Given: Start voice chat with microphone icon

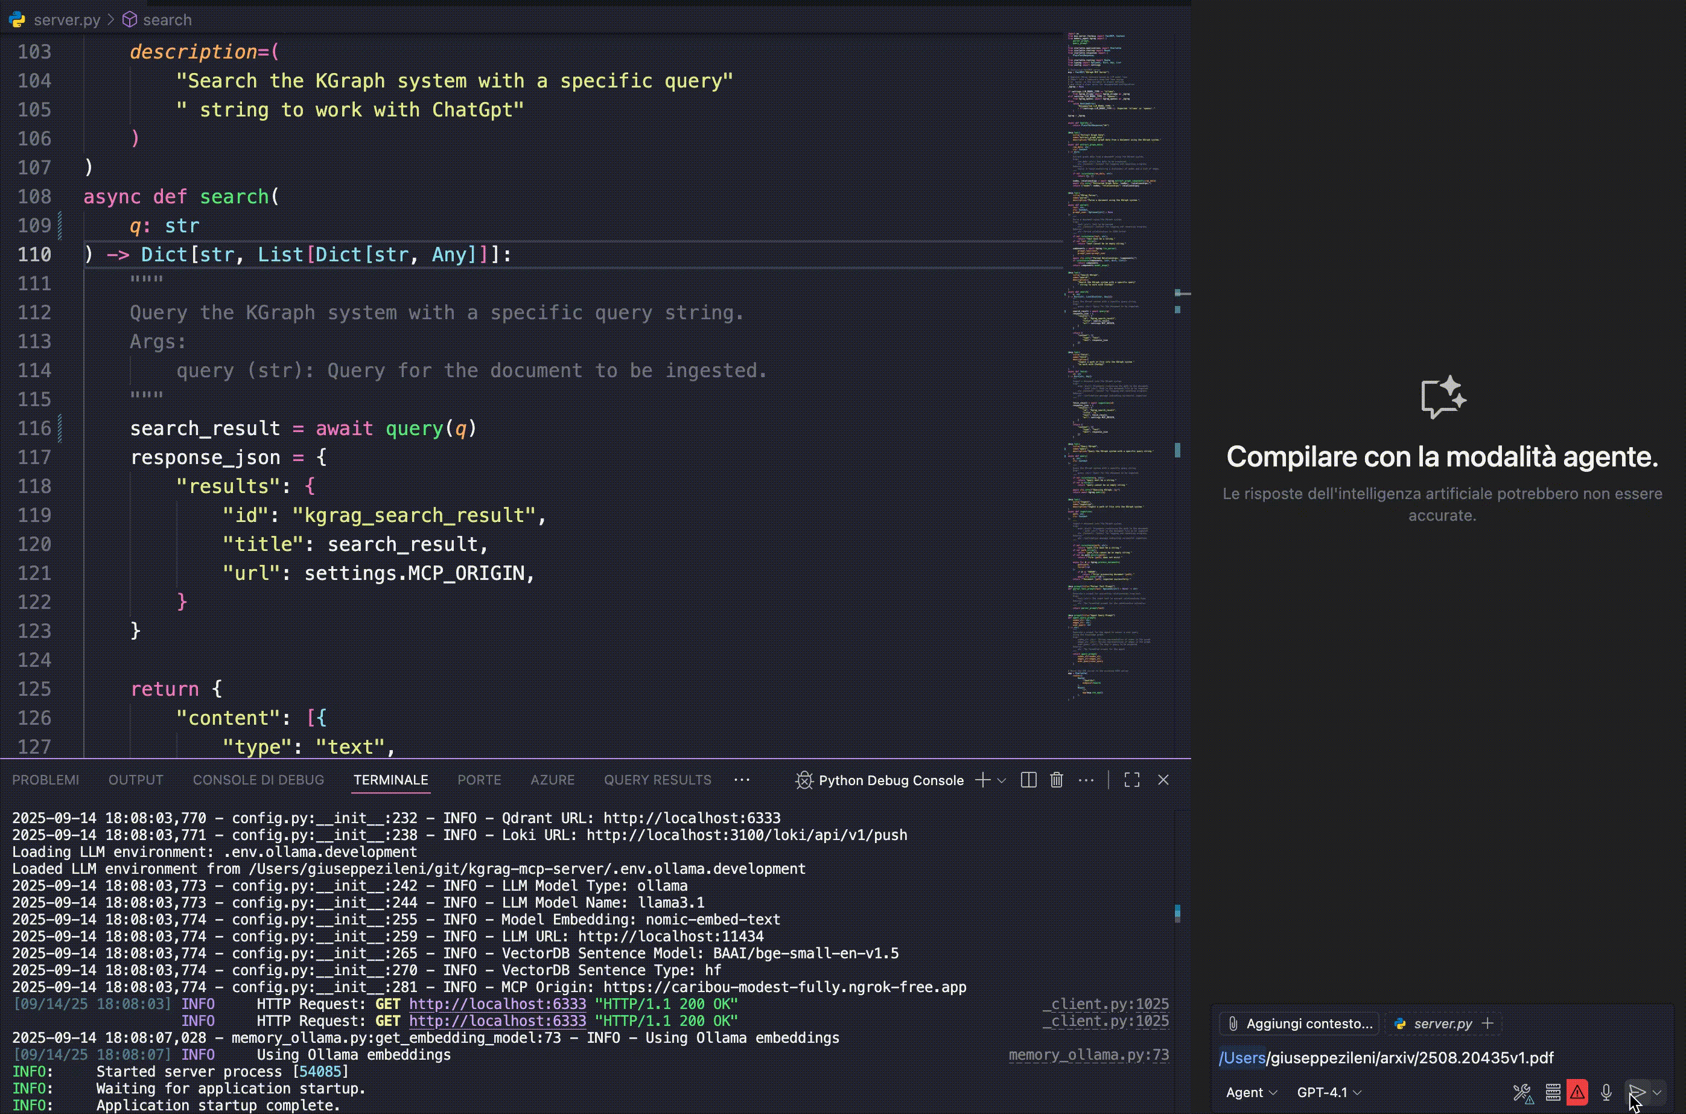Looking at the screenshot, I should tap(1606, 1092).
